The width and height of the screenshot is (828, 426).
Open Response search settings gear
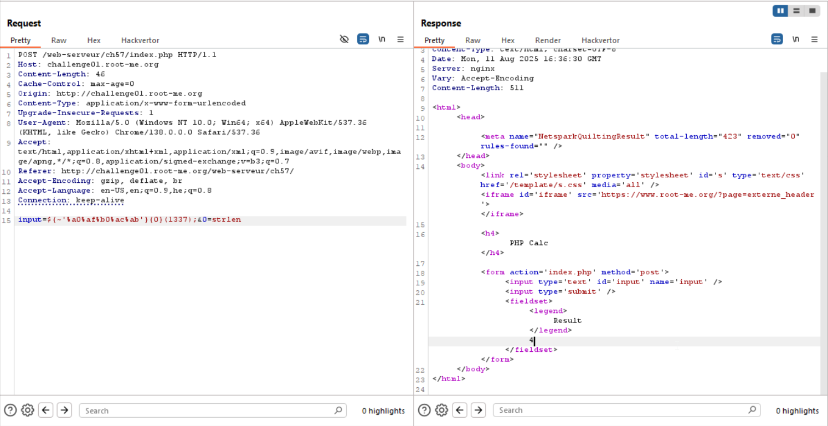pyautogui.click(x=441, y=410)
